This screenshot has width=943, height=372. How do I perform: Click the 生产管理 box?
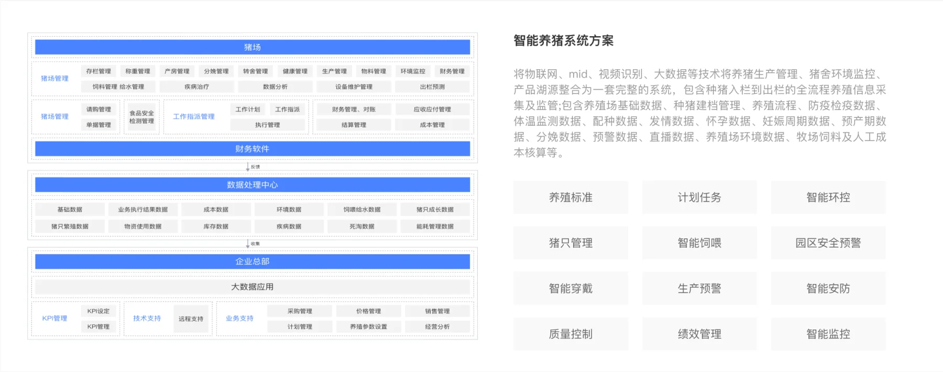[334, 71]
